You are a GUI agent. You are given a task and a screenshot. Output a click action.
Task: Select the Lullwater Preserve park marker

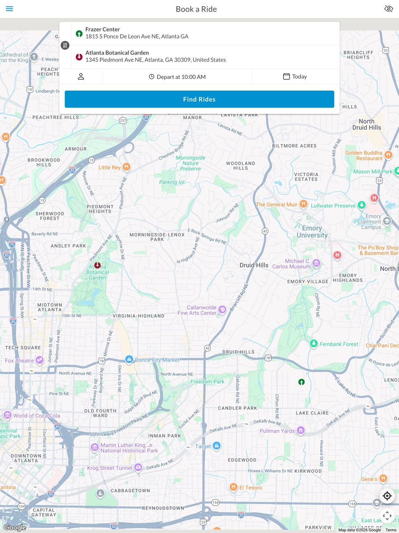pos(362,205)
